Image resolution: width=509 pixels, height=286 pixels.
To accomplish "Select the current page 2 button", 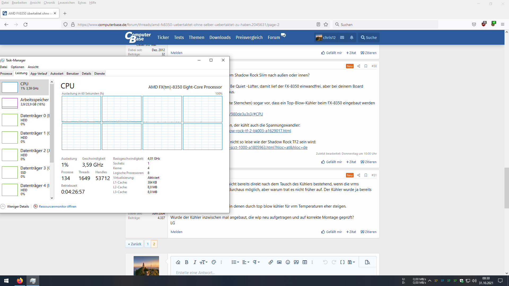I will pyautogui.click(x=154, y=244).
